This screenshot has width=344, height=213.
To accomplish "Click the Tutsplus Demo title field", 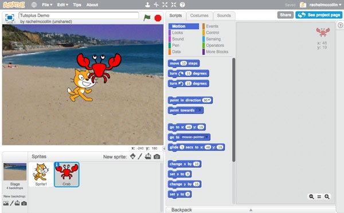I will (79, 15).
